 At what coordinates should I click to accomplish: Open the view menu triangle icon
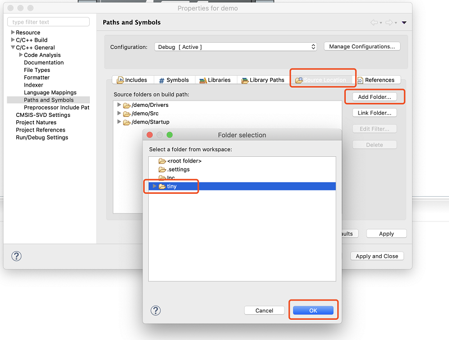pos(404,22)
